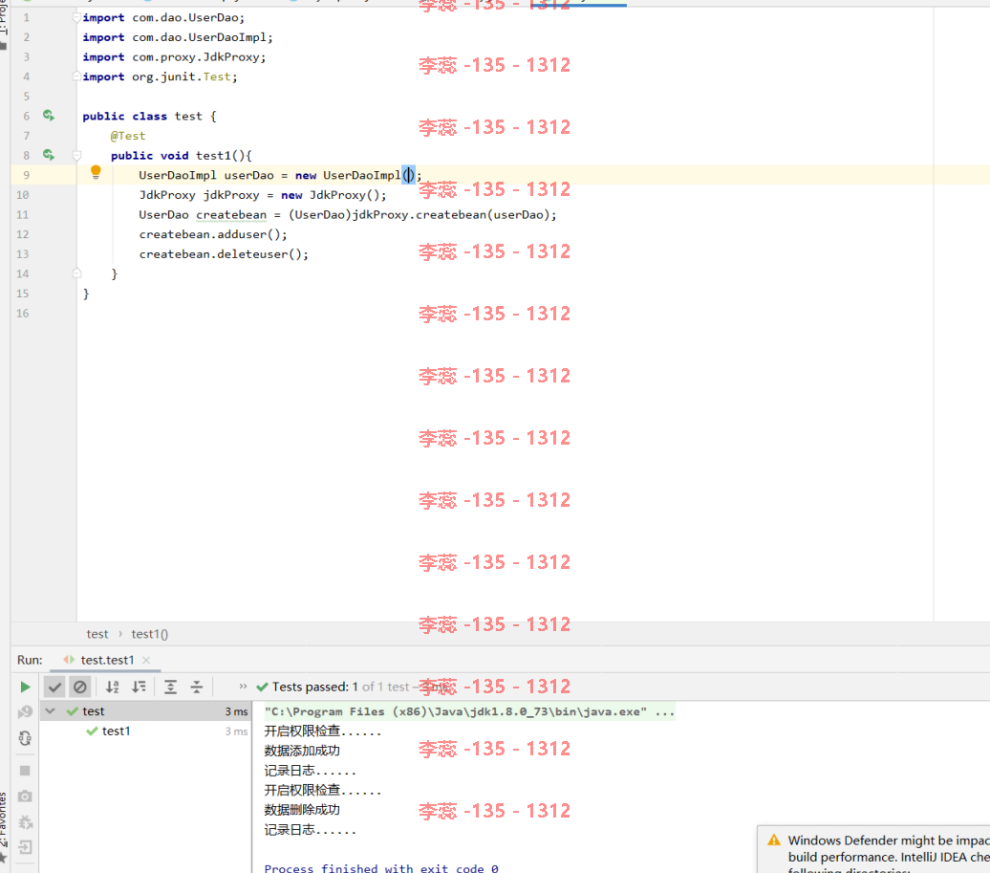Screen dimensions: 990x873
Task: Click line number 16 in gutter
Action: point(23,314)
